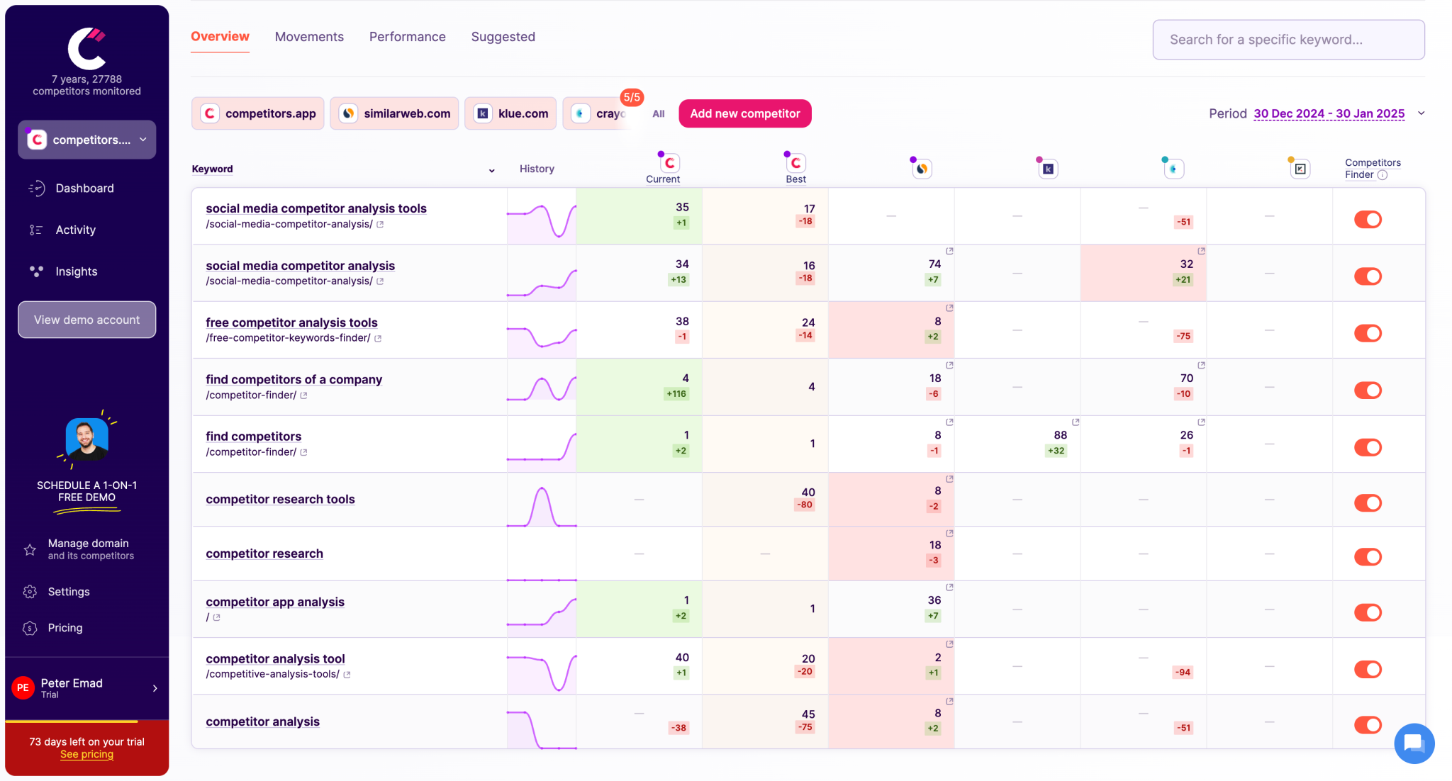
Task: Click the history sparkline for competitor research tools
Action: [542, 505]
